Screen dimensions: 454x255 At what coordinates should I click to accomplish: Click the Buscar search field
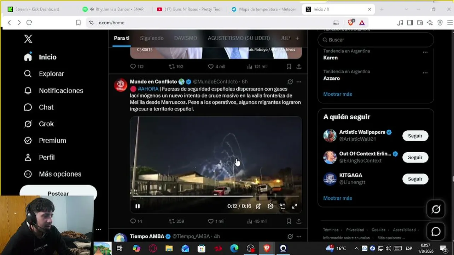(376, 40)
